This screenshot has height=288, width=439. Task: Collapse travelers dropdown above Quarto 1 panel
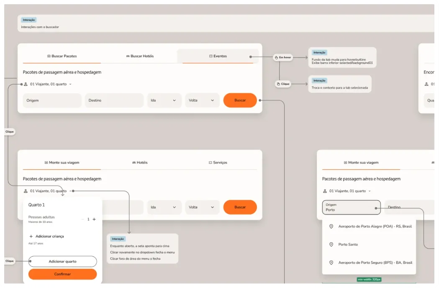[48, 191]
